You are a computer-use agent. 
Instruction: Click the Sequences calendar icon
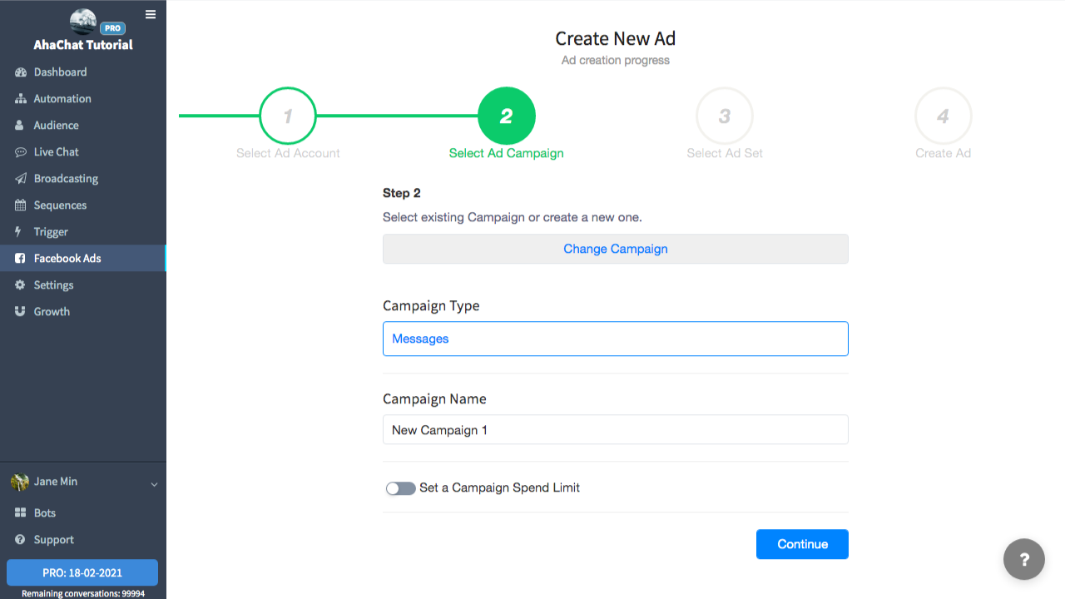[x=21, y=205]
